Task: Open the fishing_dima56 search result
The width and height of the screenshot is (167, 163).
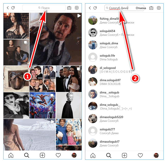Action: [x=124, y=20]
